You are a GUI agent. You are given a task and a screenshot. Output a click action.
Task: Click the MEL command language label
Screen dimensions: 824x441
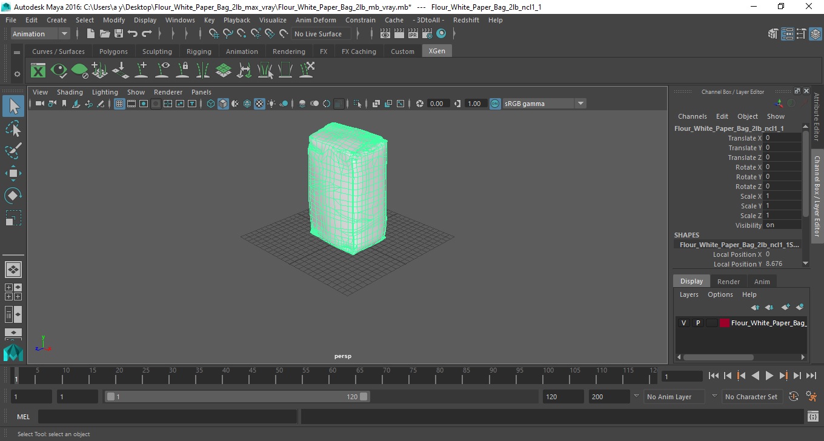pyautogui.click(x=24, y=417)
